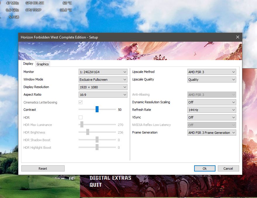Open the Window Mode dropdown
257x198 pixels.
click(x=103, y=80)
